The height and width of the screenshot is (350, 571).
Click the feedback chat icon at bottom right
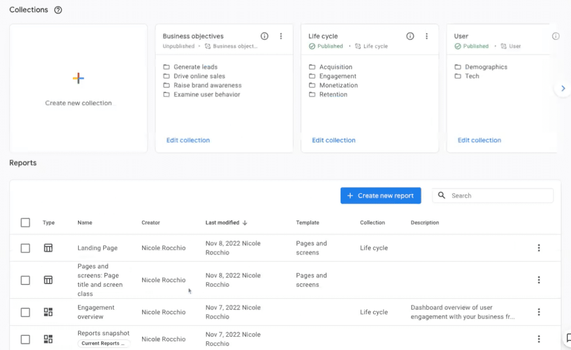(568, 338)
